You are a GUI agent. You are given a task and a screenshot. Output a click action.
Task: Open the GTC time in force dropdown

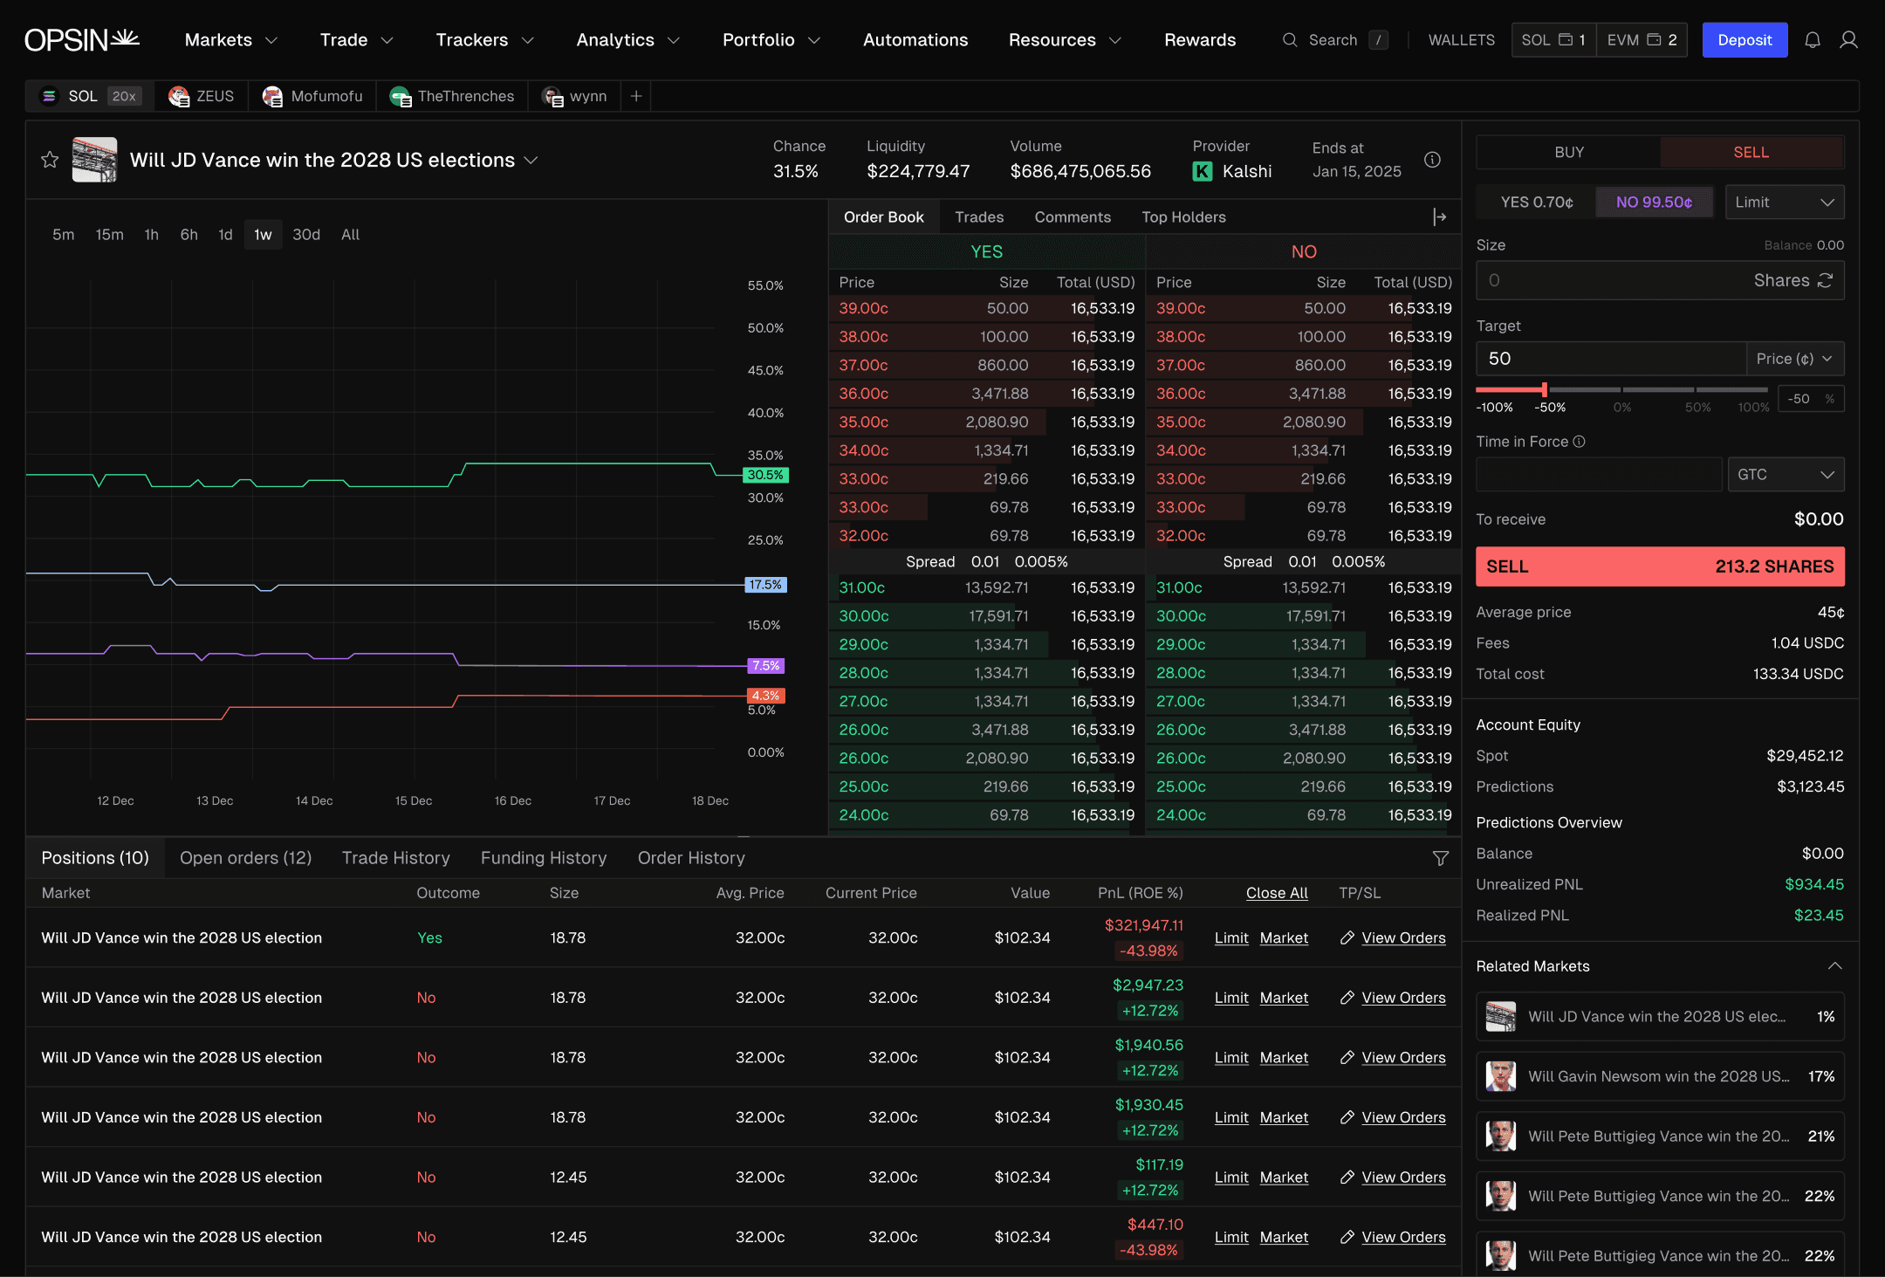pyautogui.click(x=1784, y=475)
